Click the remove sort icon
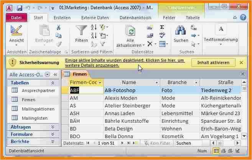The image size is (252, 160). click(94, 44)
